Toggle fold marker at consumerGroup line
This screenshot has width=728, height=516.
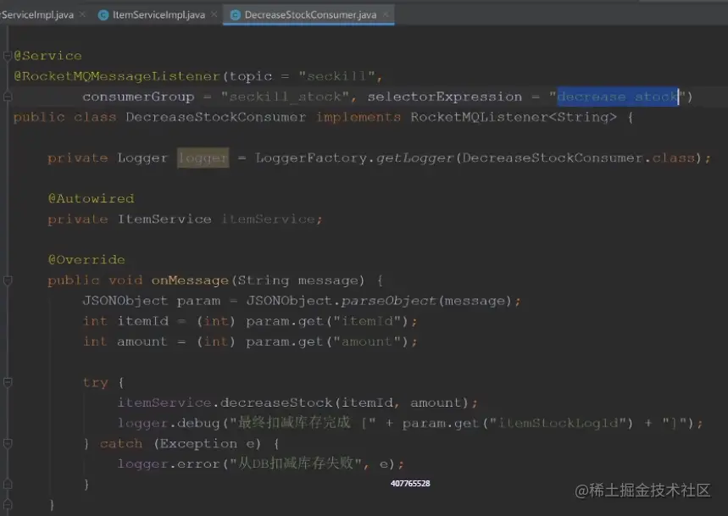pyautogui.click(x=7, y=97)
